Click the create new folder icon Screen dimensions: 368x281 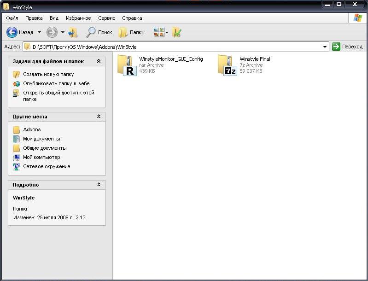(x=16, y=74)
